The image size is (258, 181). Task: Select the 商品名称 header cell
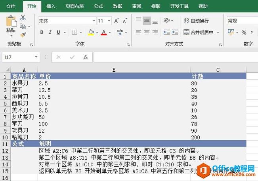pos(24,76)
